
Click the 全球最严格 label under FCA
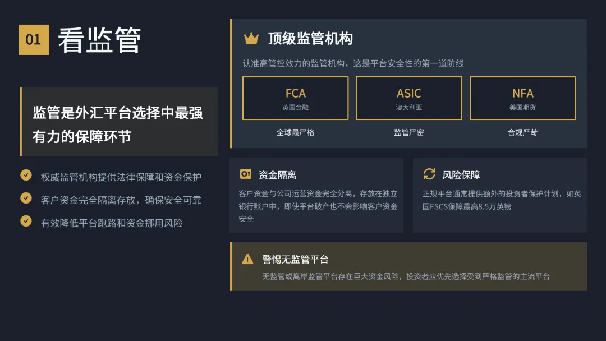(295, 133)
